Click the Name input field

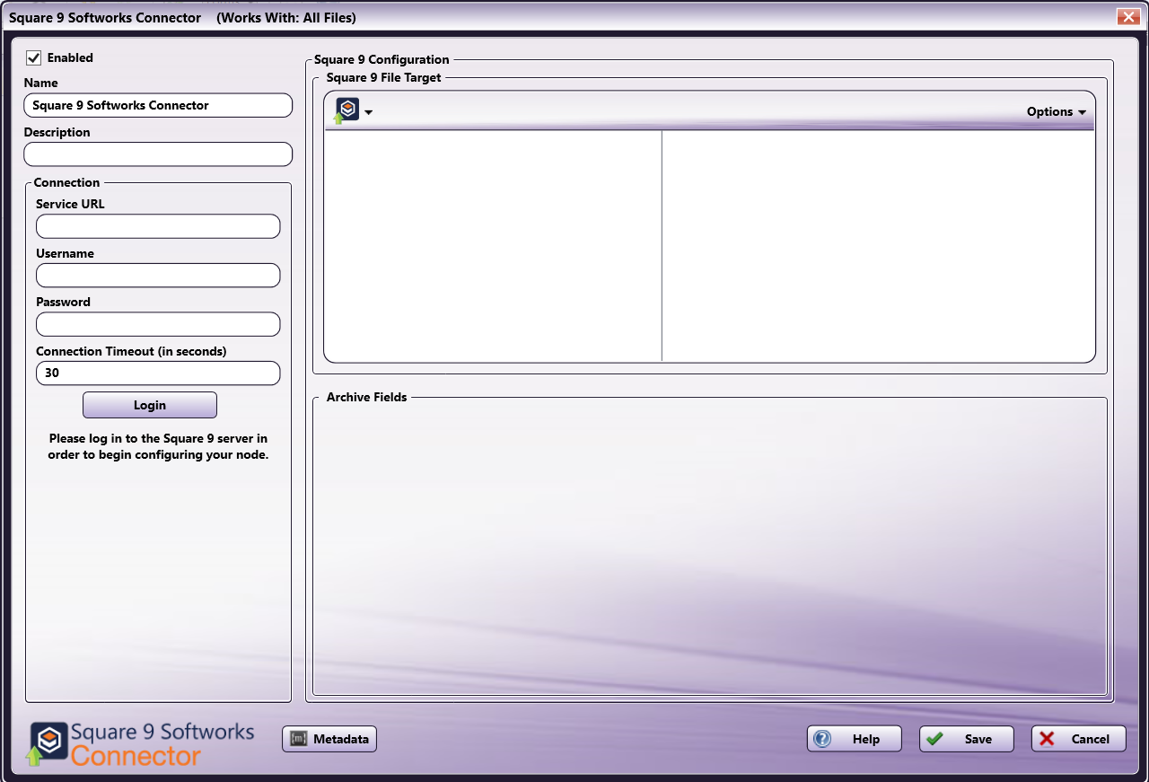tap(158, 105)
